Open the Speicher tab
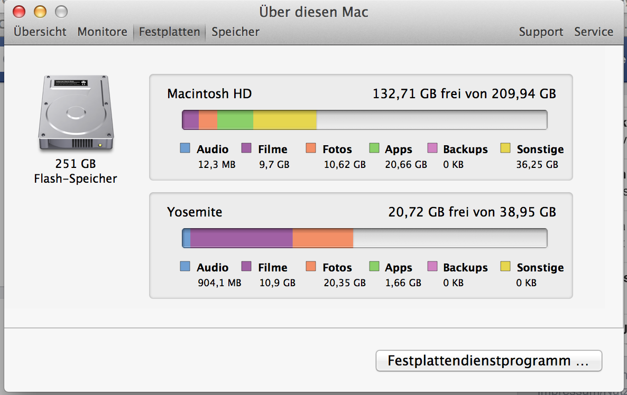This screenshot has width=627, height=395. click(236, 32)
